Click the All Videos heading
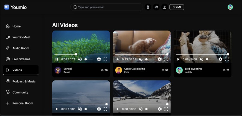The height and width of the screenshot is (116, 242). pos(65,25)
